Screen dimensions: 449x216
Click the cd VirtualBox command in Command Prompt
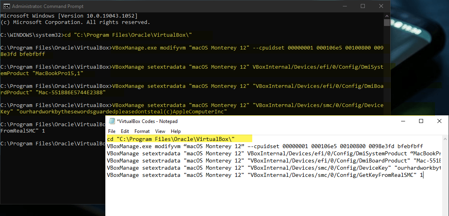(x=128, y=35)
